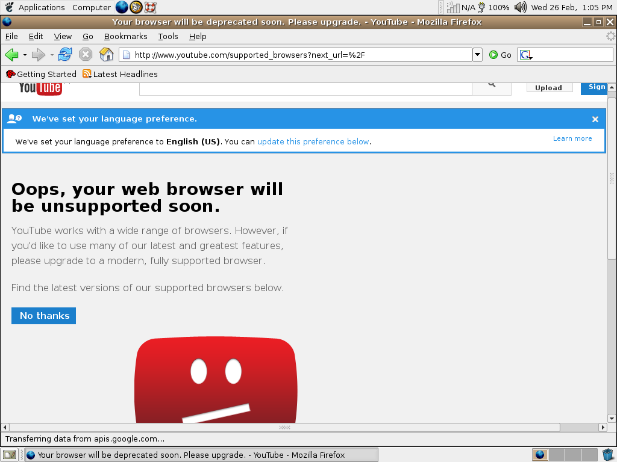Click the grey Forward arrow button
The width and height of the screenshot is (617, 462).
(38, 55)
